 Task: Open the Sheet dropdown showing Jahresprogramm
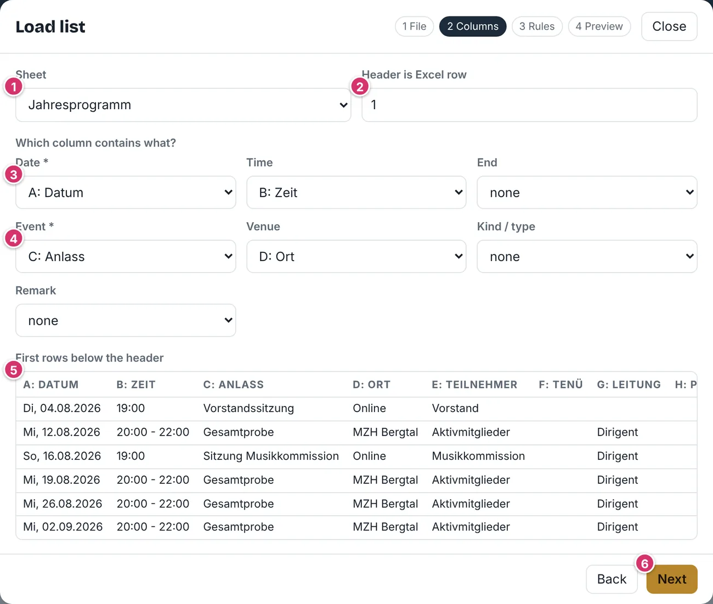tap(183, 105)
